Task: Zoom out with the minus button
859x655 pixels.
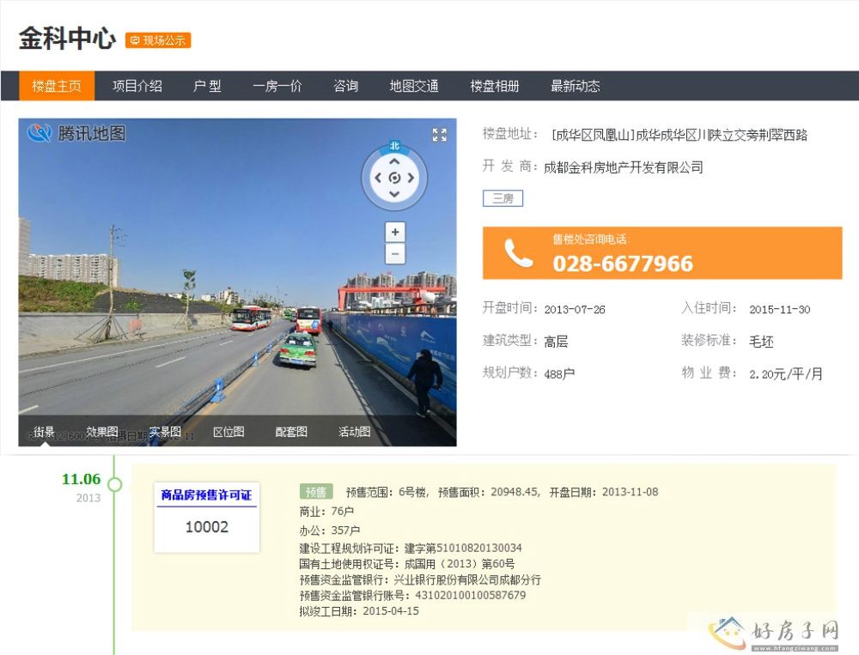Action: (395, 253)
